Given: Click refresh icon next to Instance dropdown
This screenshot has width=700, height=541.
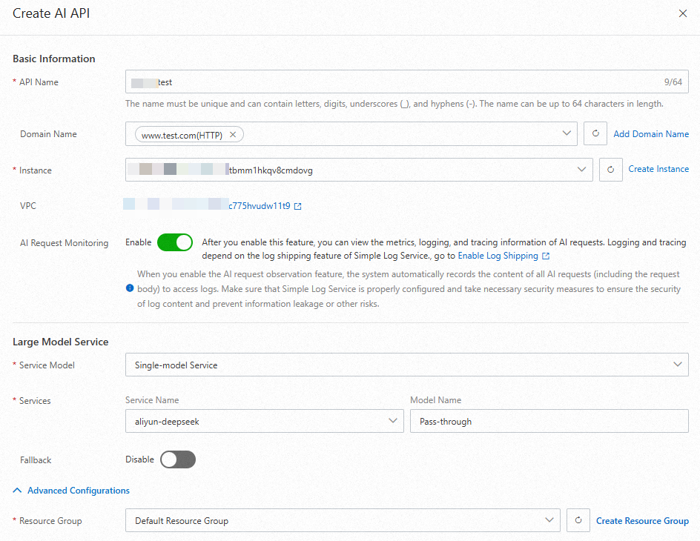Looking at the screenshot, I should point(610,169).
